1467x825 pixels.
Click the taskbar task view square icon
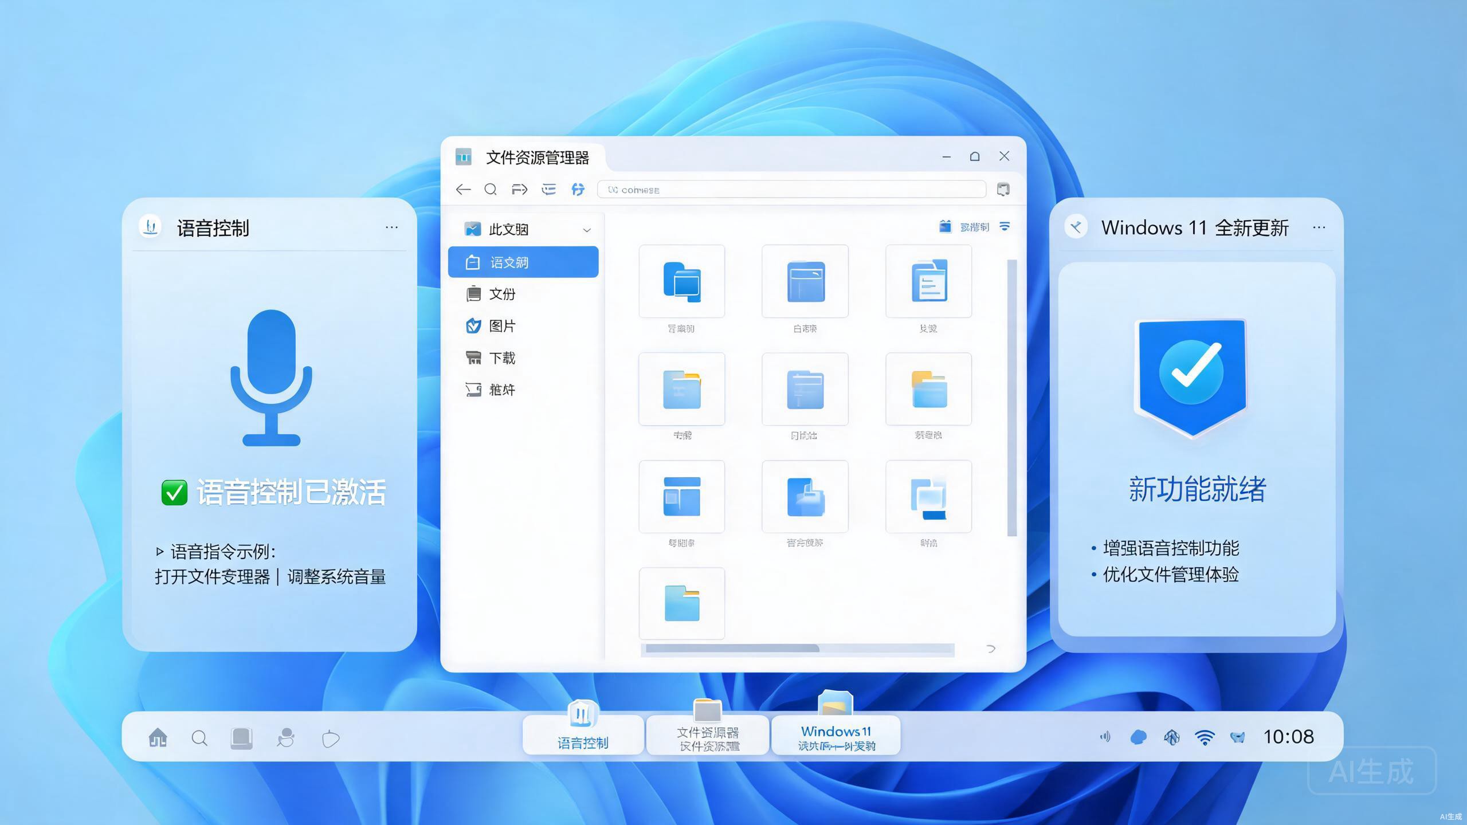241,738
